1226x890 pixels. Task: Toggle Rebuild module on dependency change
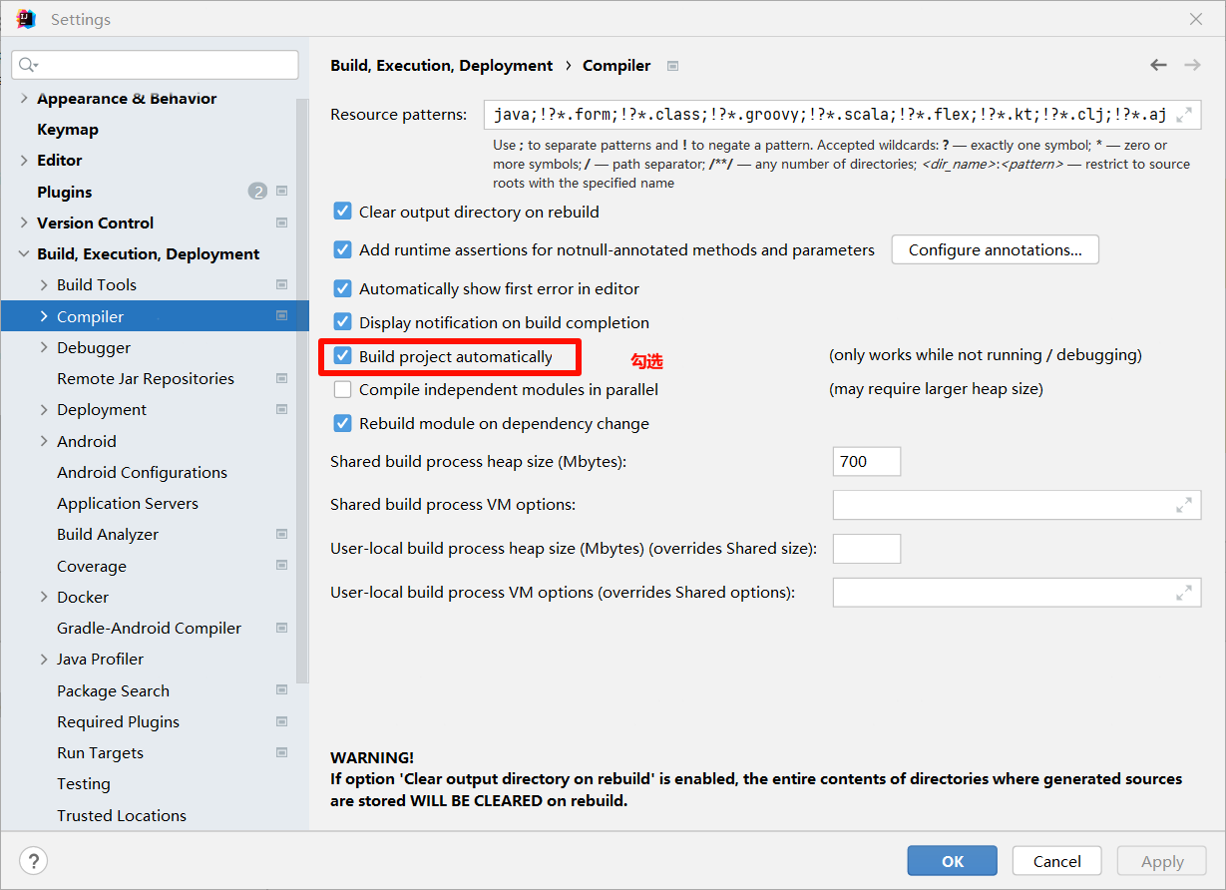(x=342, y=423)
